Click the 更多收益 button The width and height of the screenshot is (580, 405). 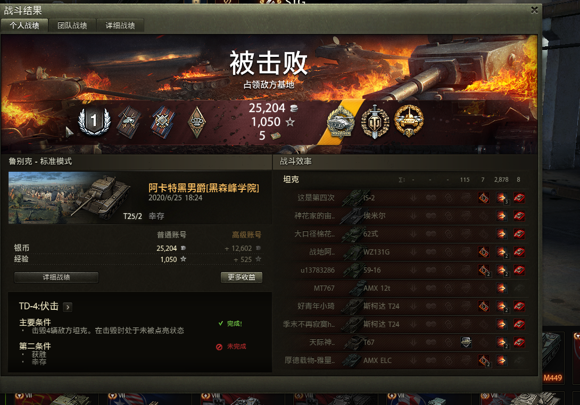click(242, 277)
